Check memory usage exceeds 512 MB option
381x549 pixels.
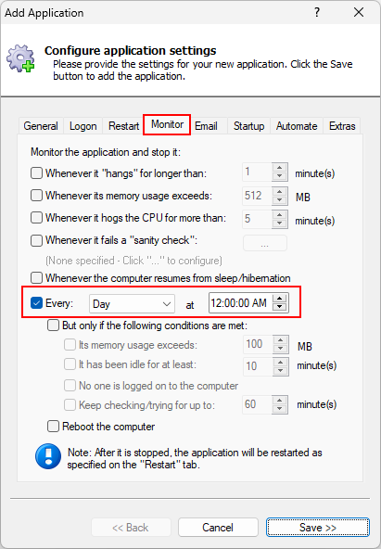click(36, 195)
